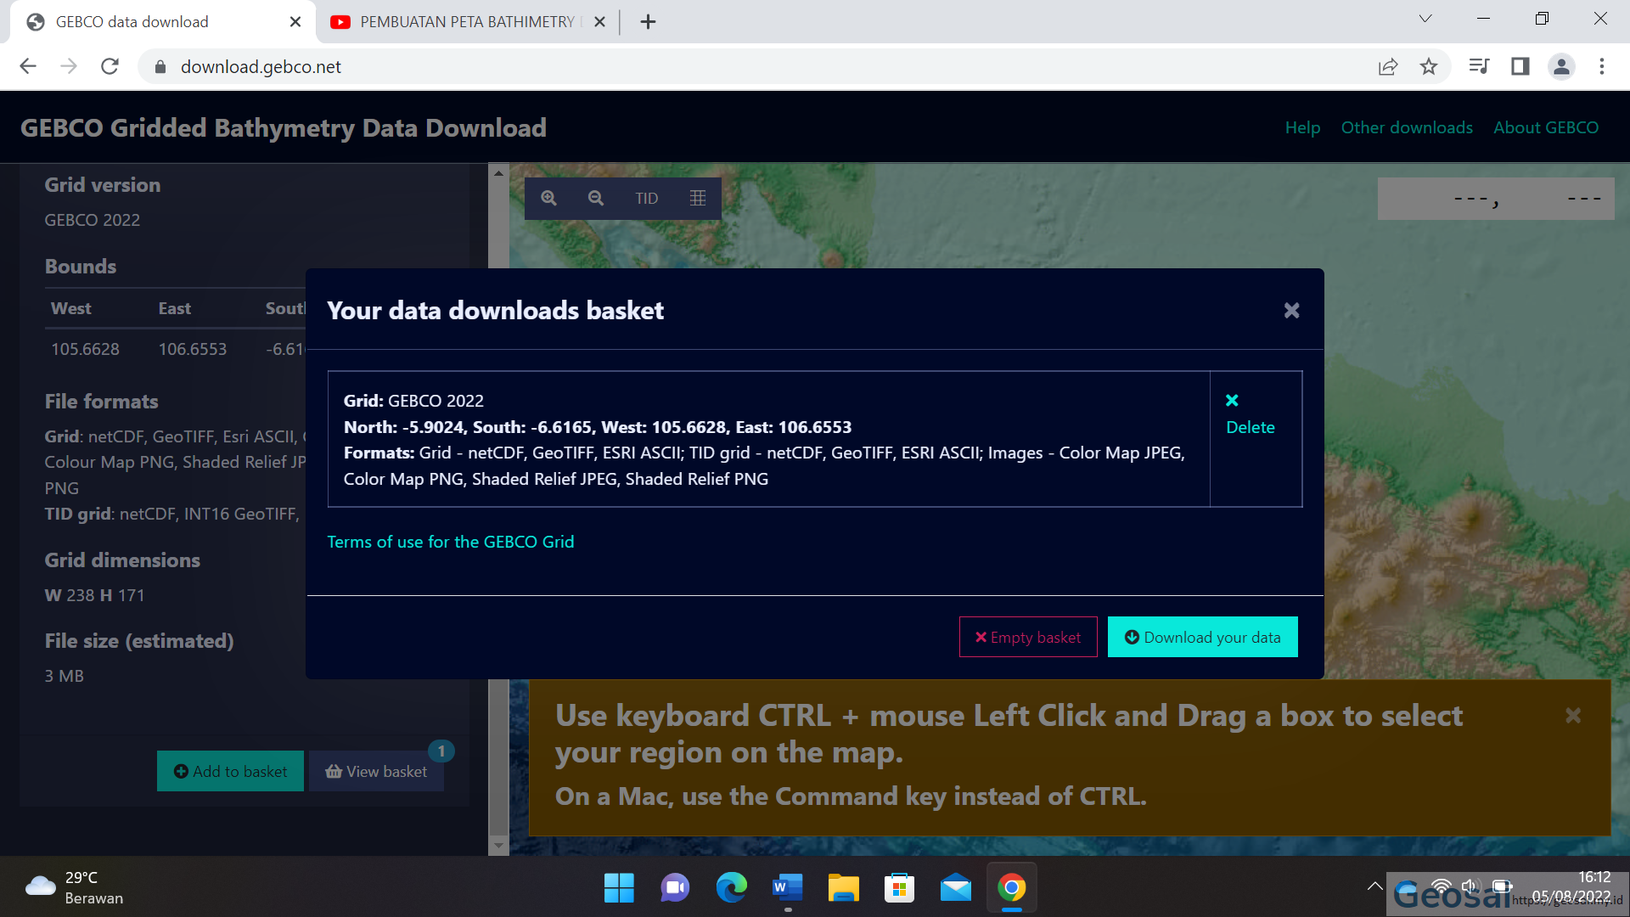Open Microsoft Edge from taskbar
Viewport: 1630px width, 917px height.
(x=731, y=888)
